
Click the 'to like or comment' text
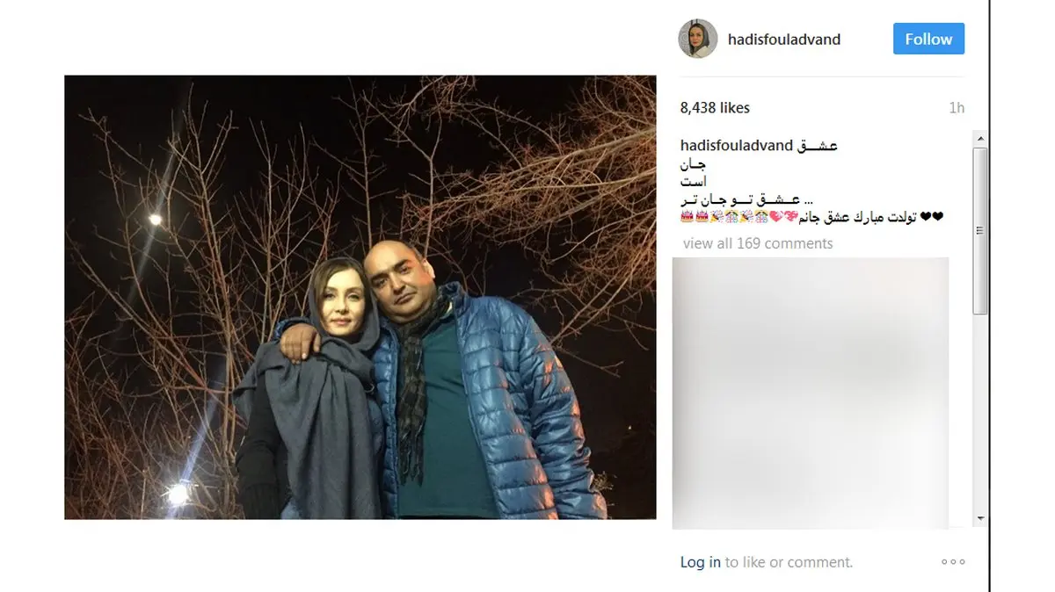tap(789, 562)
